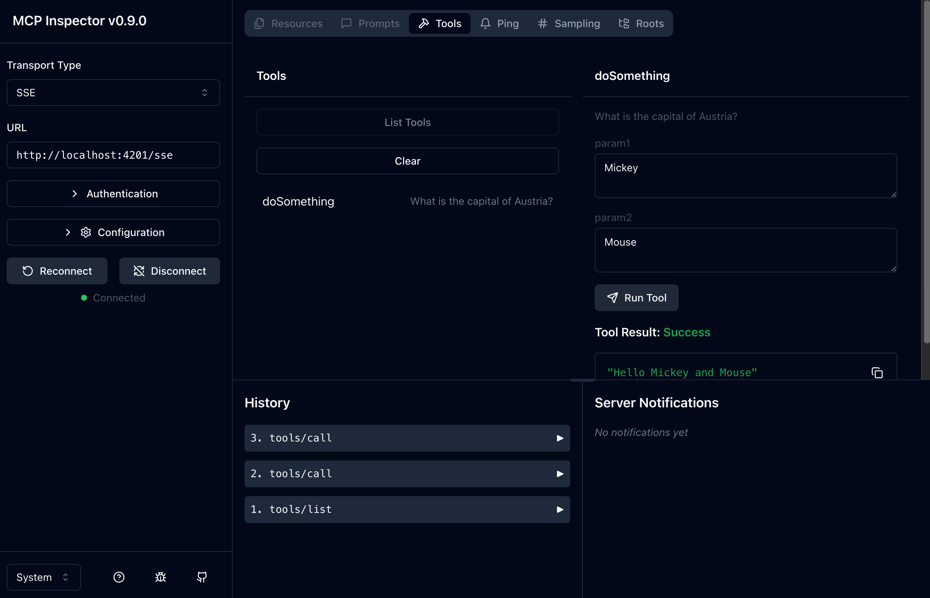Open the Sampling hash tab
Screen dimensions: 930x598
(569, 24)
